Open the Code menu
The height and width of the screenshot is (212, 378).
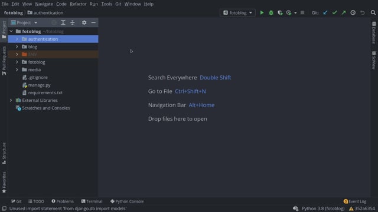pos(61,4)
